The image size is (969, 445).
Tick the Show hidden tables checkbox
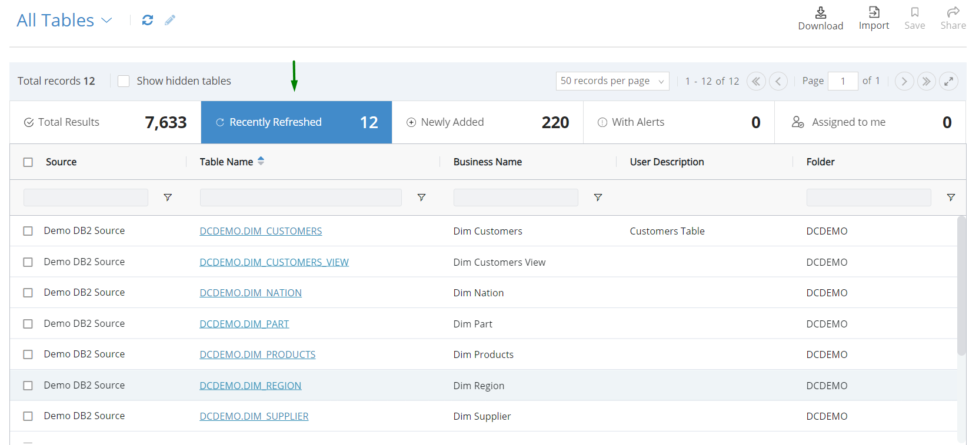click(x=124, y=81)
